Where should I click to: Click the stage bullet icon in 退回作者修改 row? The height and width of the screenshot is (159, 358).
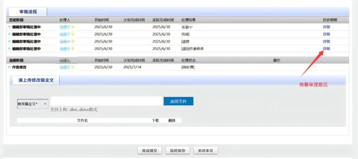(x=10, y=49)
